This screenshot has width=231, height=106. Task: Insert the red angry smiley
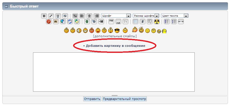coord(92,30)
